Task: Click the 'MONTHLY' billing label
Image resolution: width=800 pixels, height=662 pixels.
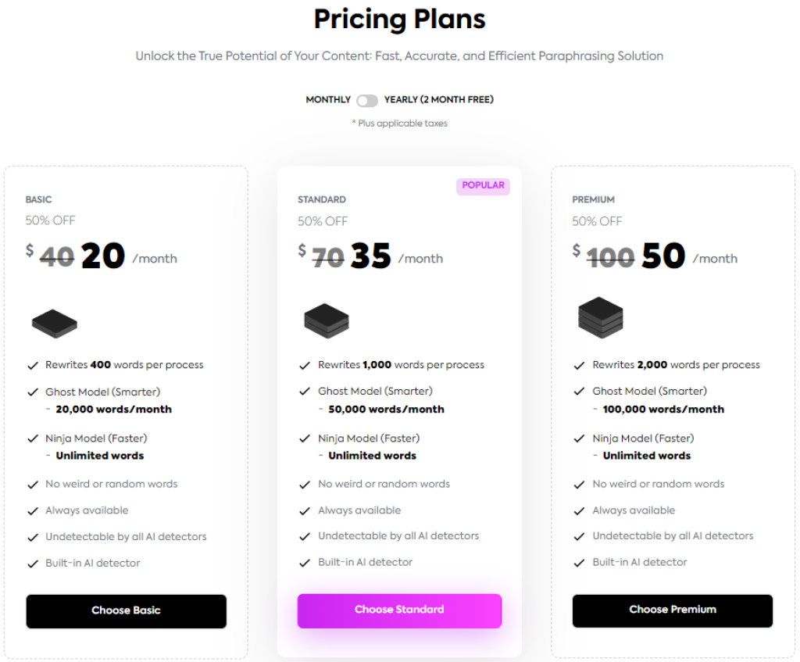Action: click(x=327, y=99)
